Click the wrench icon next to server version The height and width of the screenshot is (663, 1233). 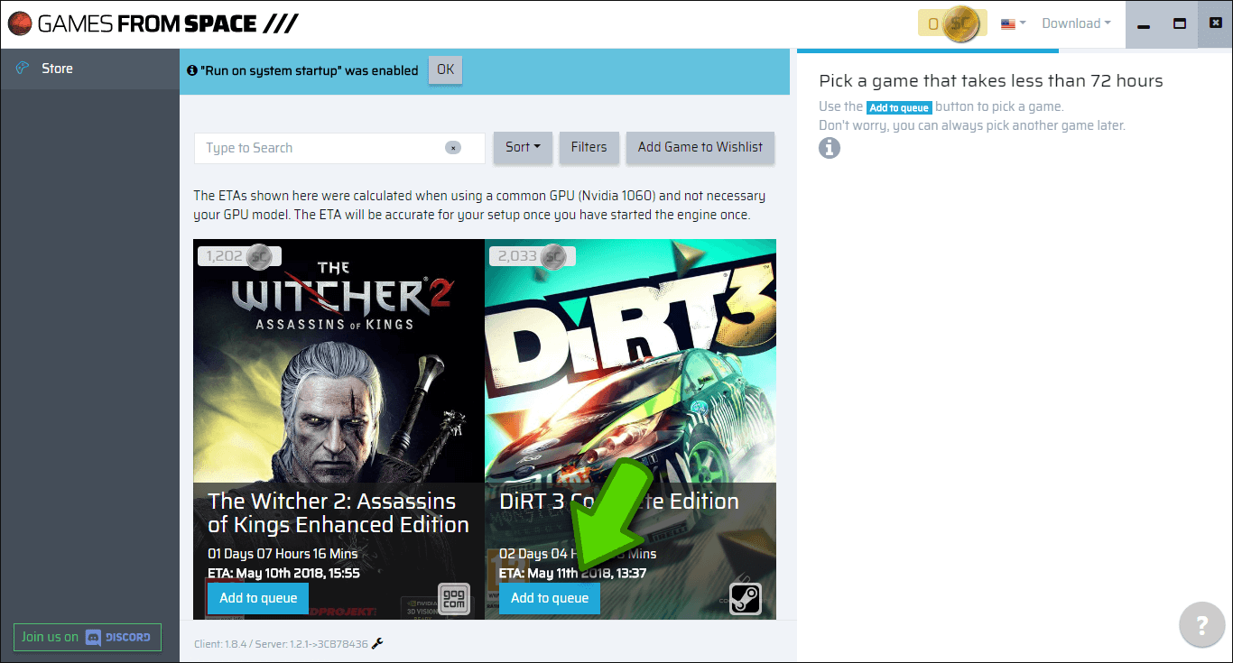377,643
